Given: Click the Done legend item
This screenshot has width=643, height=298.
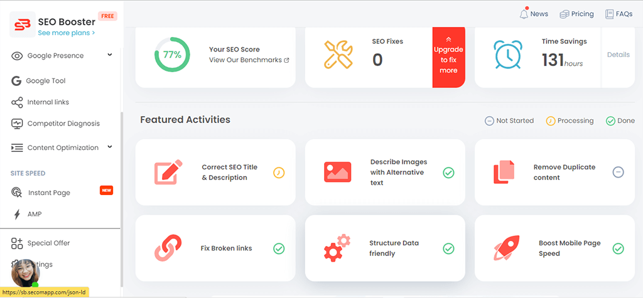Looking at the screenshot, I should pos(620,121).
